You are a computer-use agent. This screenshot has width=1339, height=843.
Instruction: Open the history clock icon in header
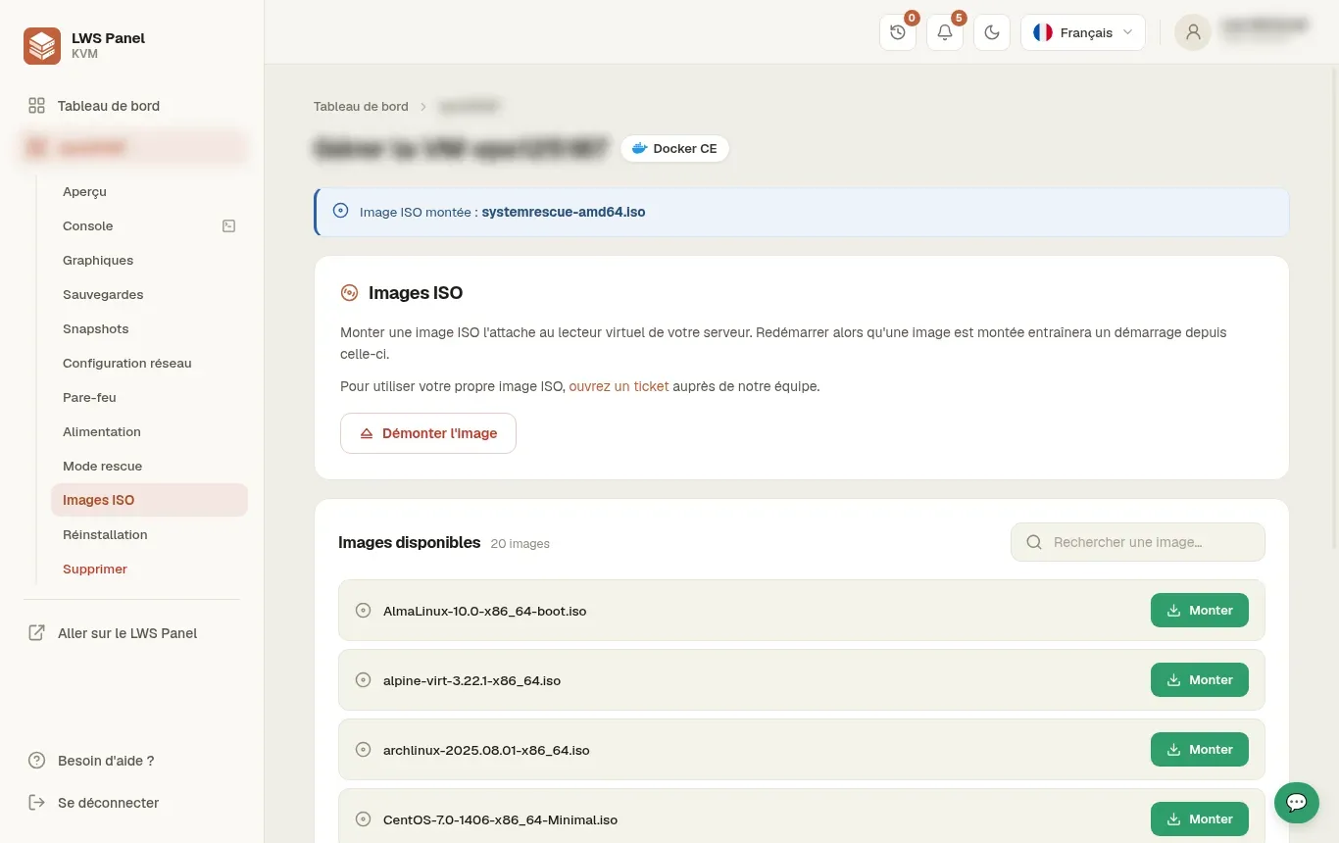click(x=898, y=32)
